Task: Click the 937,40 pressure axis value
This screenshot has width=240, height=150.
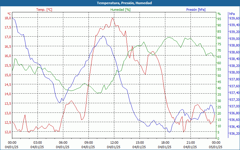Action: click(x=234, y=93)
